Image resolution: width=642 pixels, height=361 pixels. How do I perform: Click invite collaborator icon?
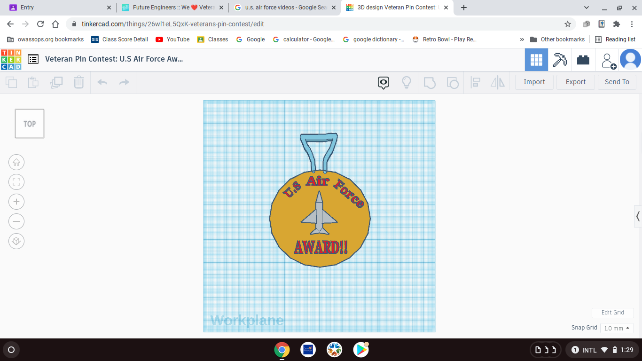(609, 61)
